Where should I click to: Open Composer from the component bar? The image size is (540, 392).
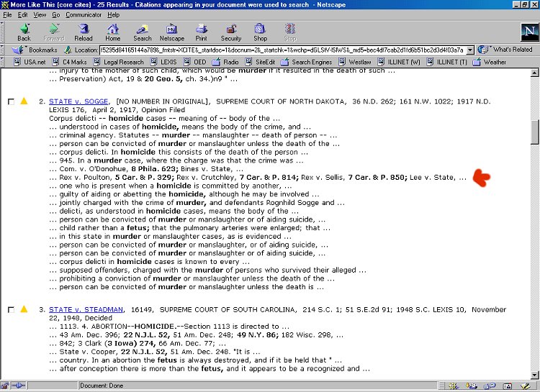[x=525, y=386]
